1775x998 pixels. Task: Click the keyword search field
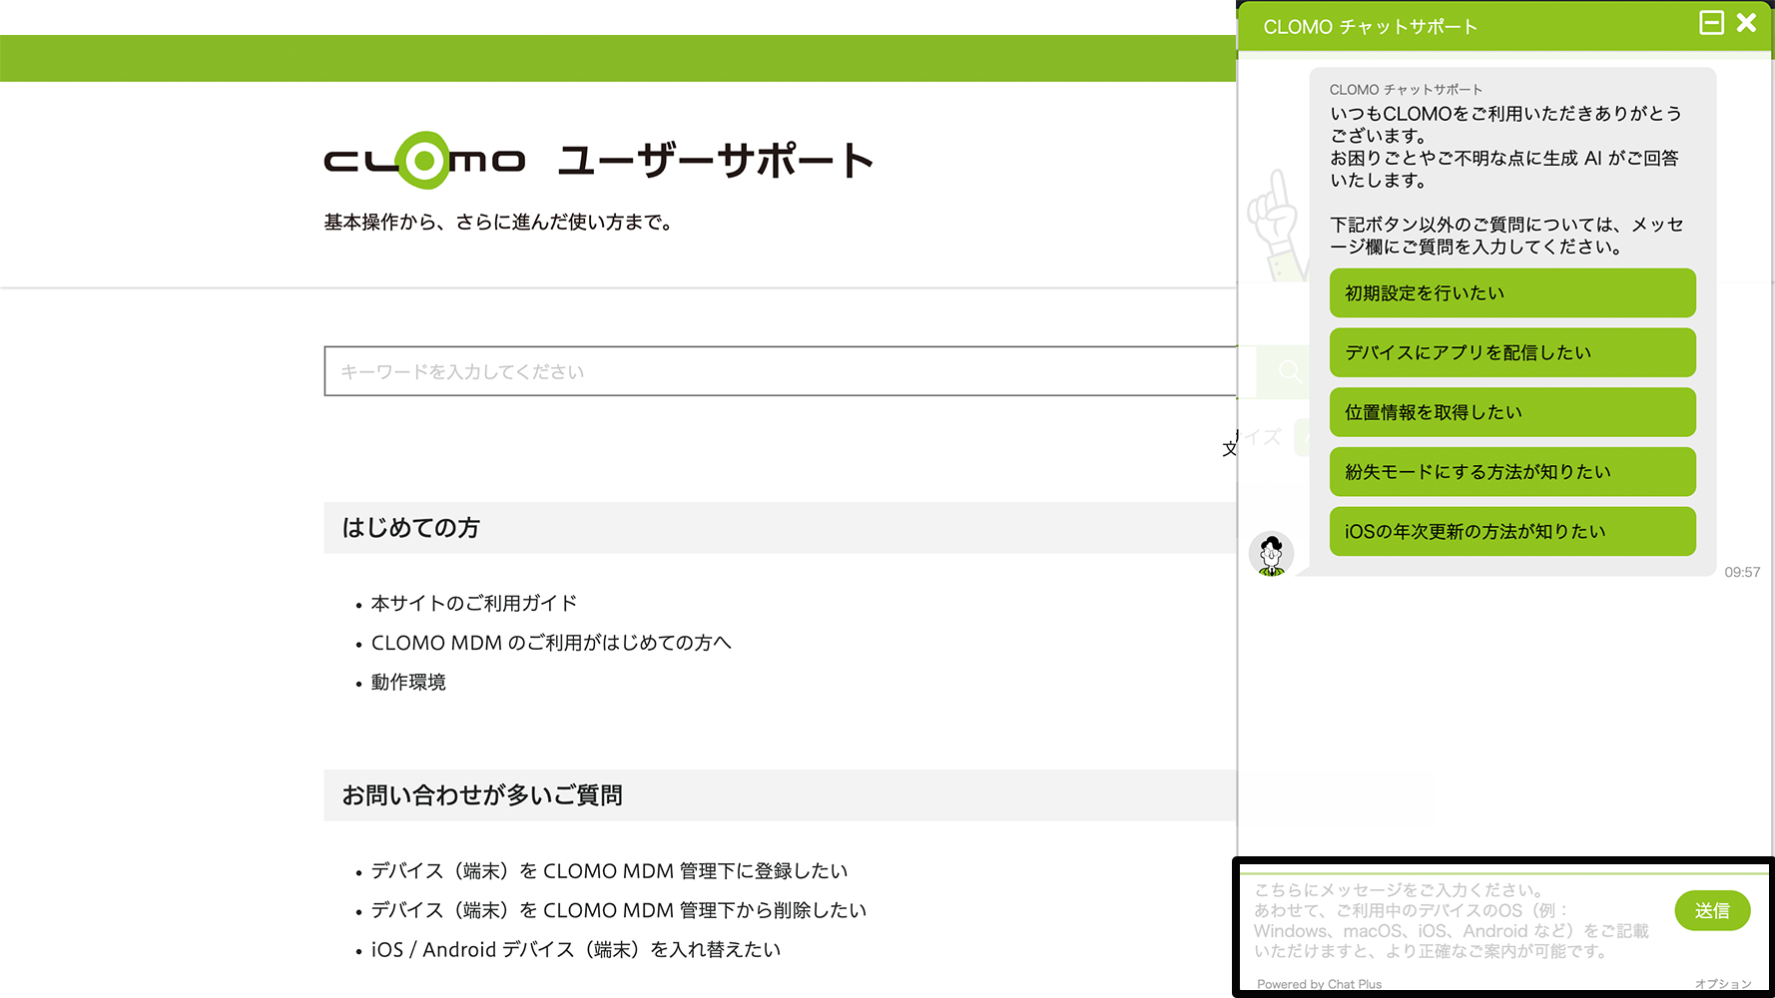[x=779, y=371]
